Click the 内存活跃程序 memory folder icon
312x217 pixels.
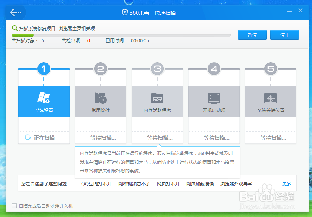[x=157, y=98]
